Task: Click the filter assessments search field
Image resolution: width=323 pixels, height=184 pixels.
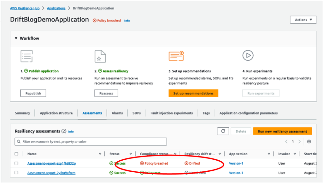Action: [x=91, y=142]
